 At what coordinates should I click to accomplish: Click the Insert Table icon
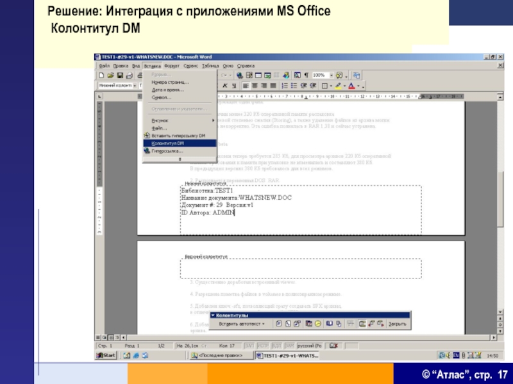[258, 76]
